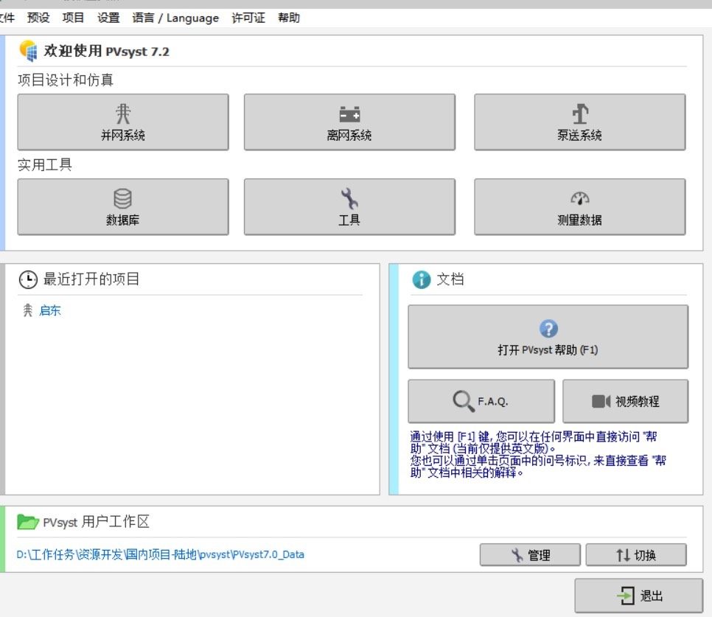Screen dimensions: 712x617
Task: Click the green folder icon of 用户工作区
Action: (x=28, y=522)
